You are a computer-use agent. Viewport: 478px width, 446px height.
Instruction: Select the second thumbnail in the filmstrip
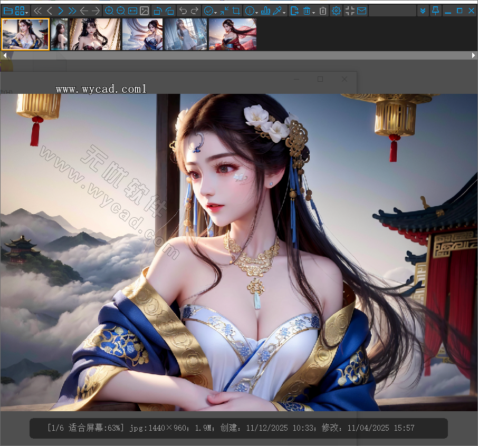(58, 34)
